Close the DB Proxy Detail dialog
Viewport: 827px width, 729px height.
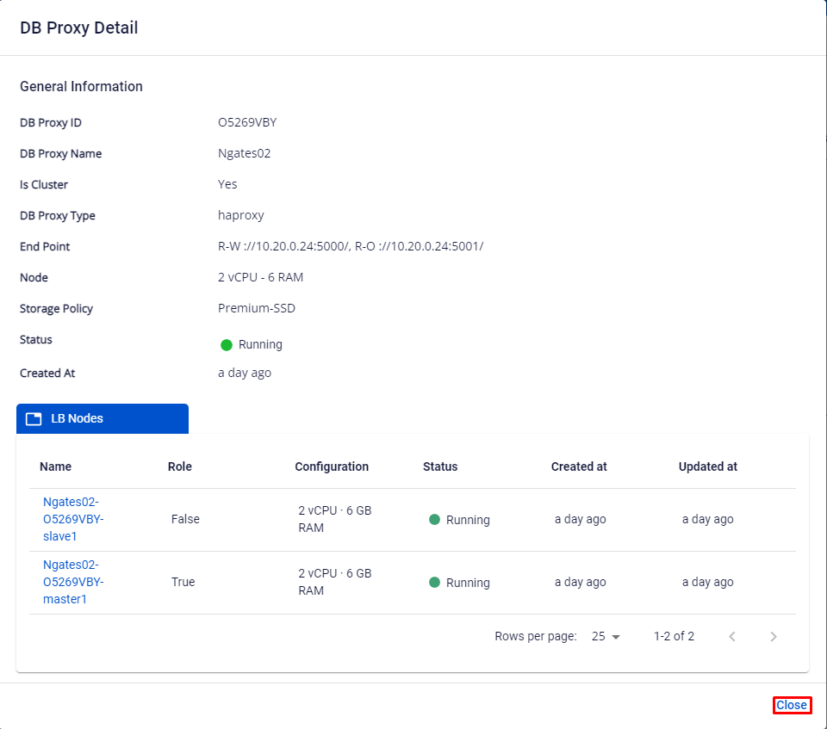point(792,705)
